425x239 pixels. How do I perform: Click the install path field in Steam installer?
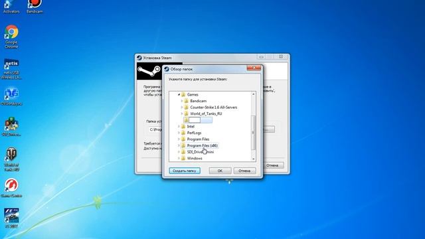[x=155, y=129]
